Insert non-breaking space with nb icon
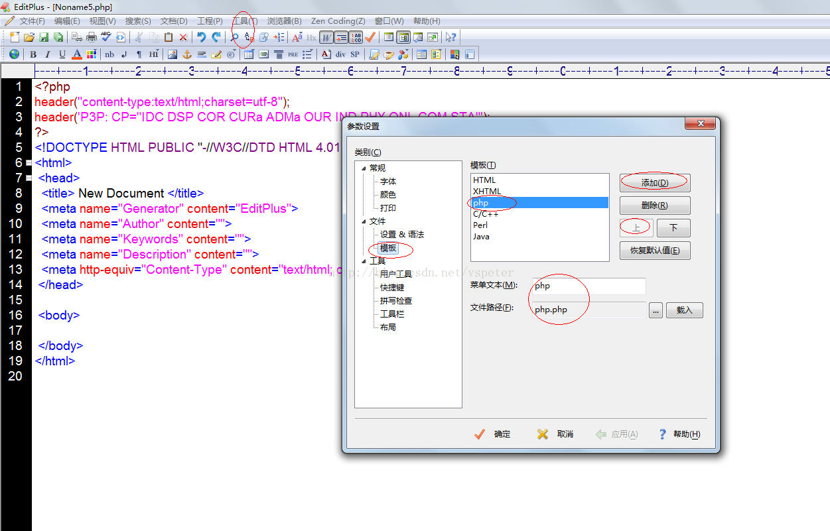830x531 pixels. tap(109, 54)
